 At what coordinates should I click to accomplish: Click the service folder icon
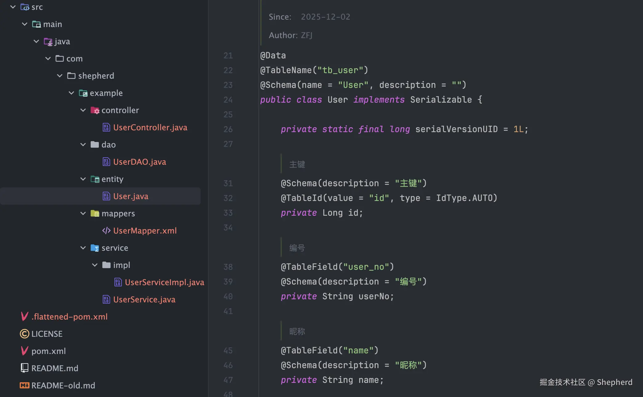pyautogui.click(x=95, y=248)
